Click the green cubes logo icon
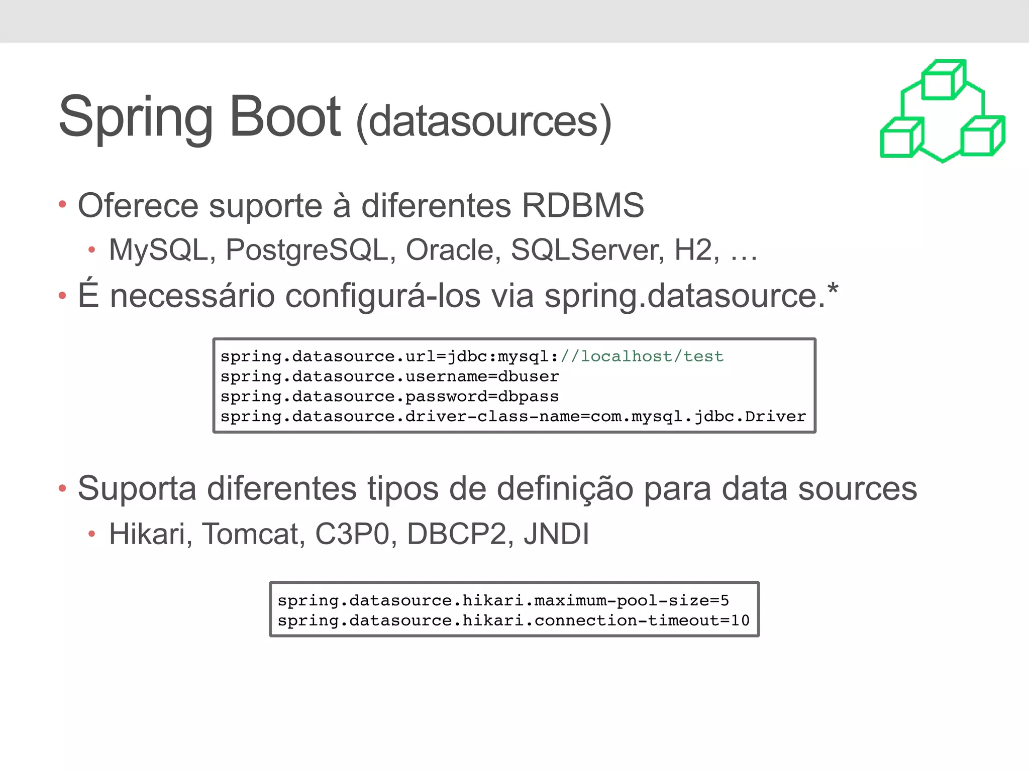The height and width of the screenshot is (771, 1029). (943, 111)
